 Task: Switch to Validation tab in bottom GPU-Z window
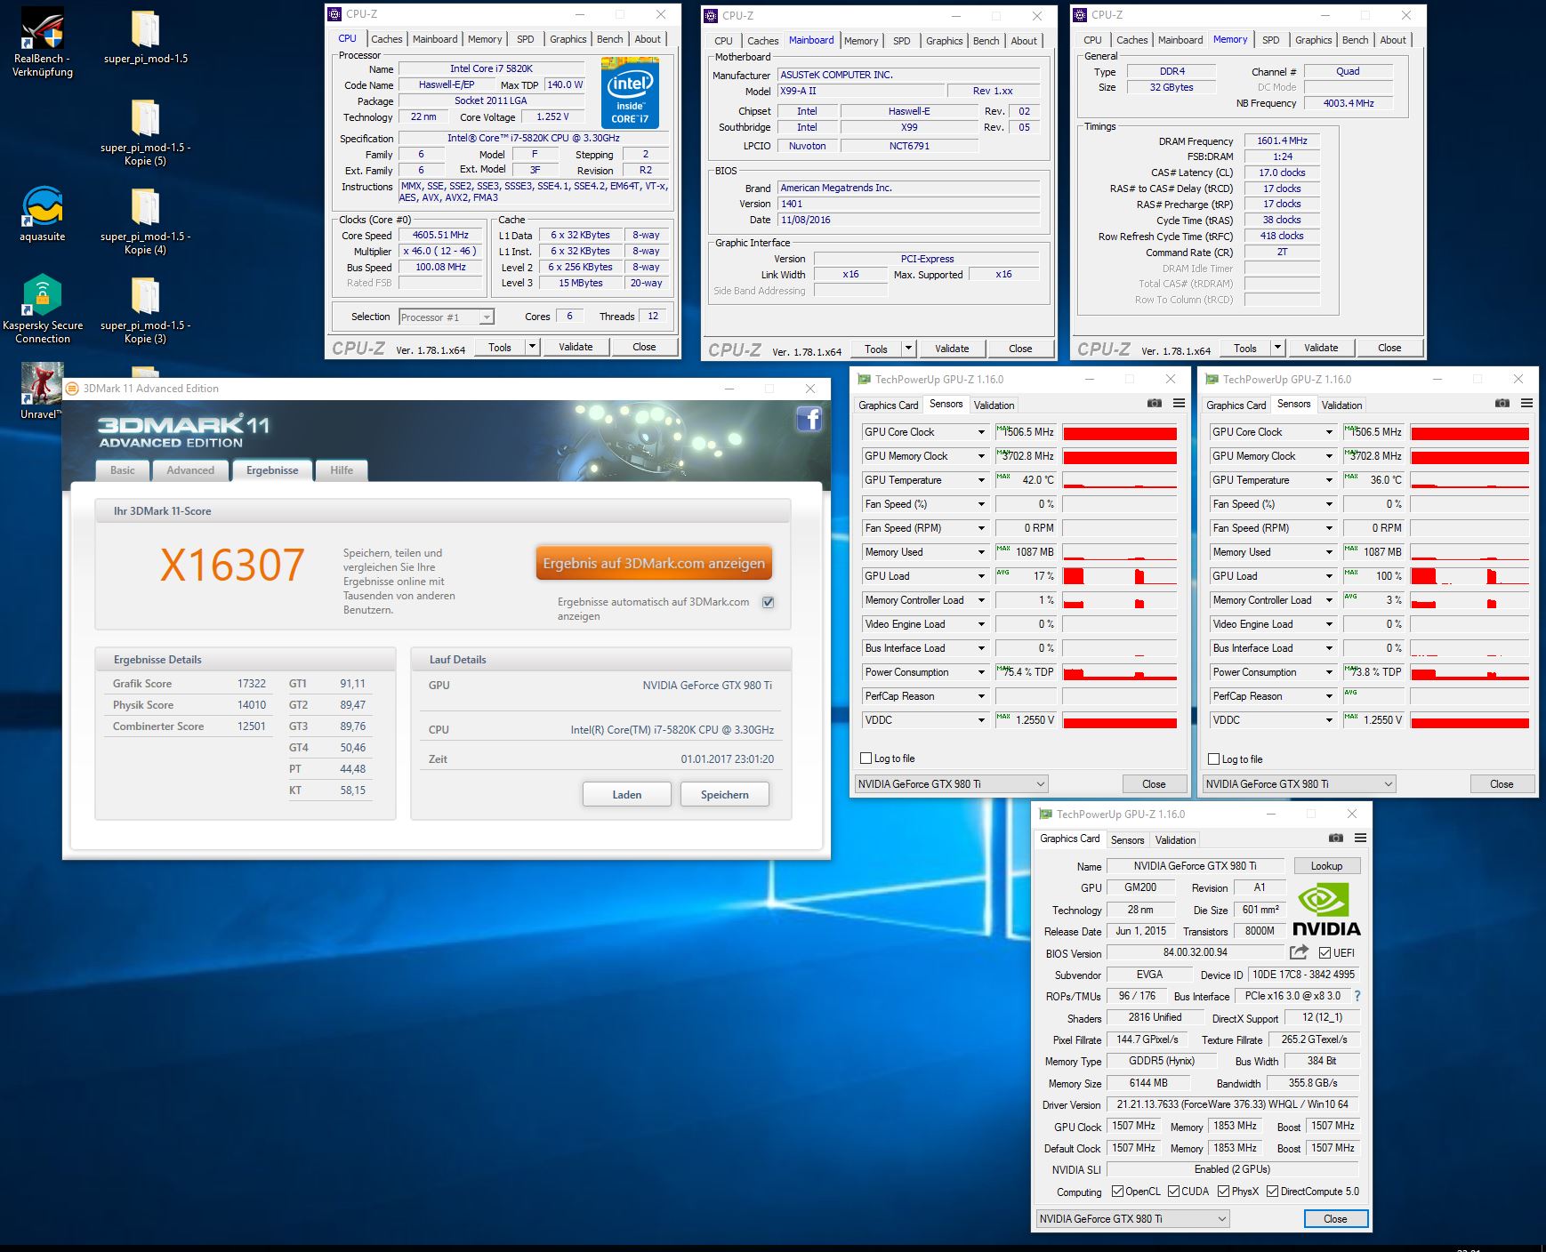tap(1175, 840)
